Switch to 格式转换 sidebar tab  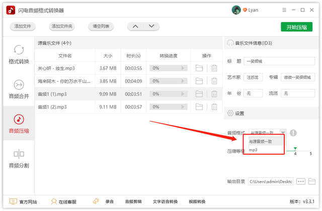tap(19, 54)
